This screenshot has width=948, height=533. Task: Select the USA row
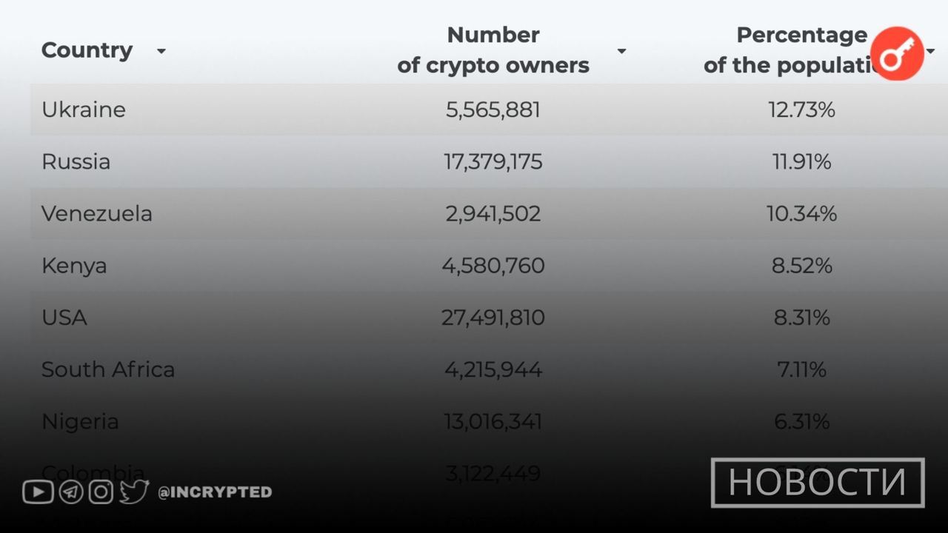(489, 318)
